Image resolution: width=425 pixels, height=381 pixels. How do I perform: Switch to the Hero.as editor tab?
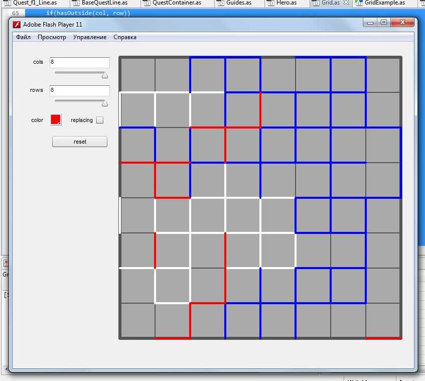point(286,3)
